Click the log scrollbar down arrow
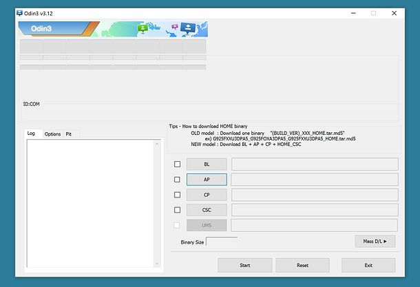The height and width of the screenshot is (287, 420). click(156, 263)
